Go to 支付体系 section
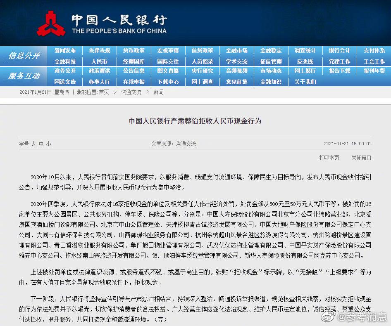The height and width of the screenshot is (326, 391). [x=374, y=51]
